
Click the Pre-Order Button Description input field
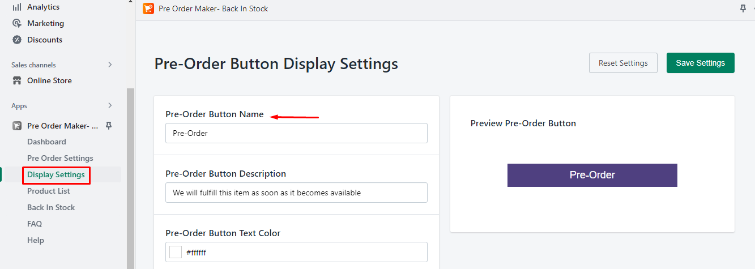click(296, 193)
